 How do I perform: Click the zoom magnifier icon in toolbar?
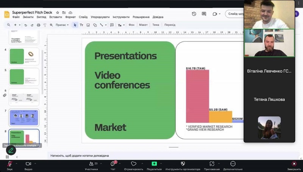(51, 25)
